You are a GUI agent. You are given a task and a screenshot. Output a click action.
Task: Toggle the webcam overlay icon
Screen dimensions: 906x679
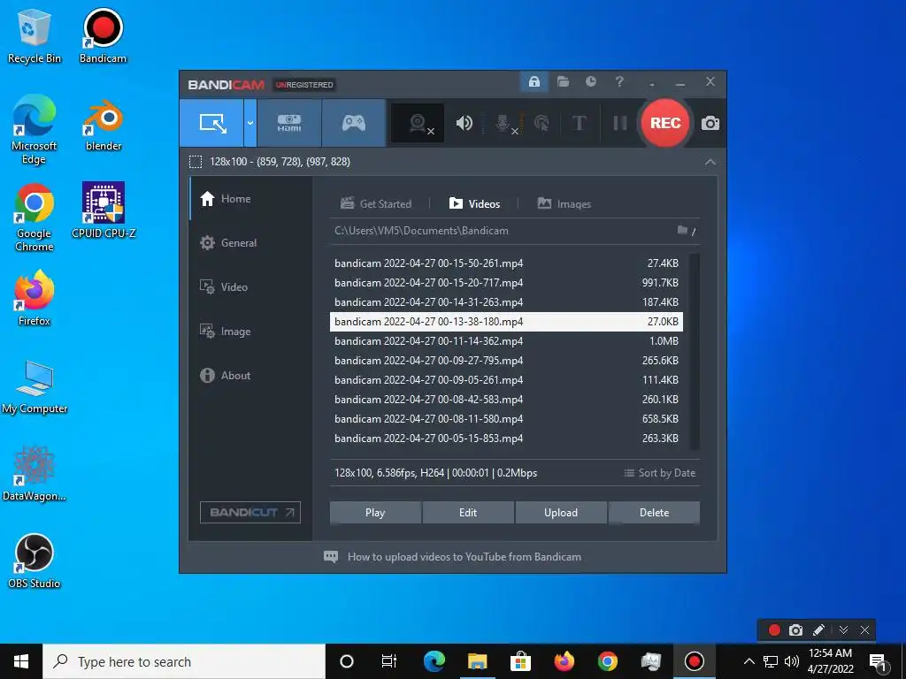point(418,123)
